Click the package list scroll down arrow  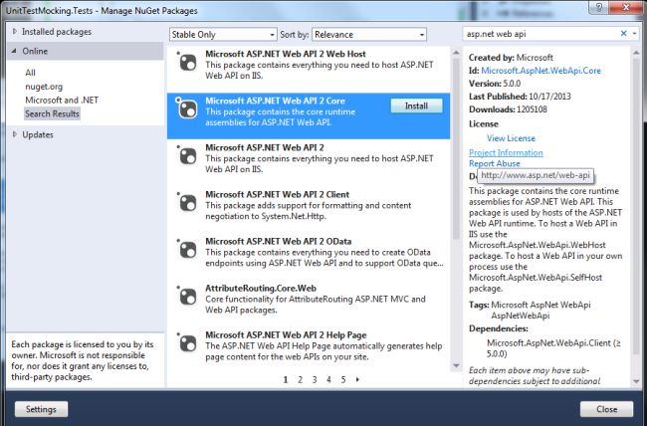(456, 365)
